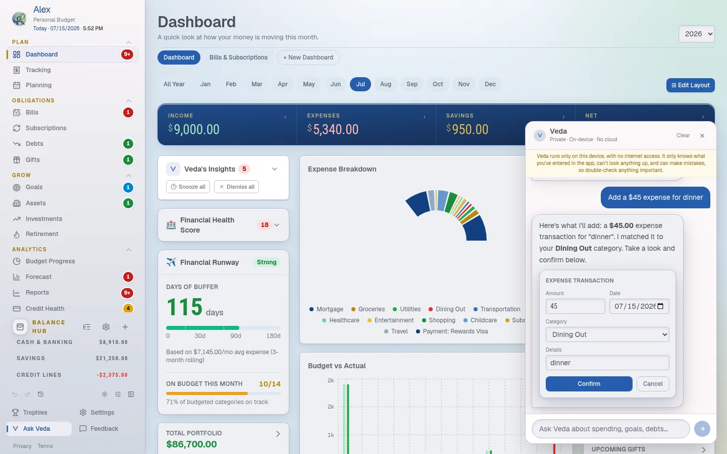Open Balance Hub gear settings
The width and height of the screenshot is (727, 454).
106,327
